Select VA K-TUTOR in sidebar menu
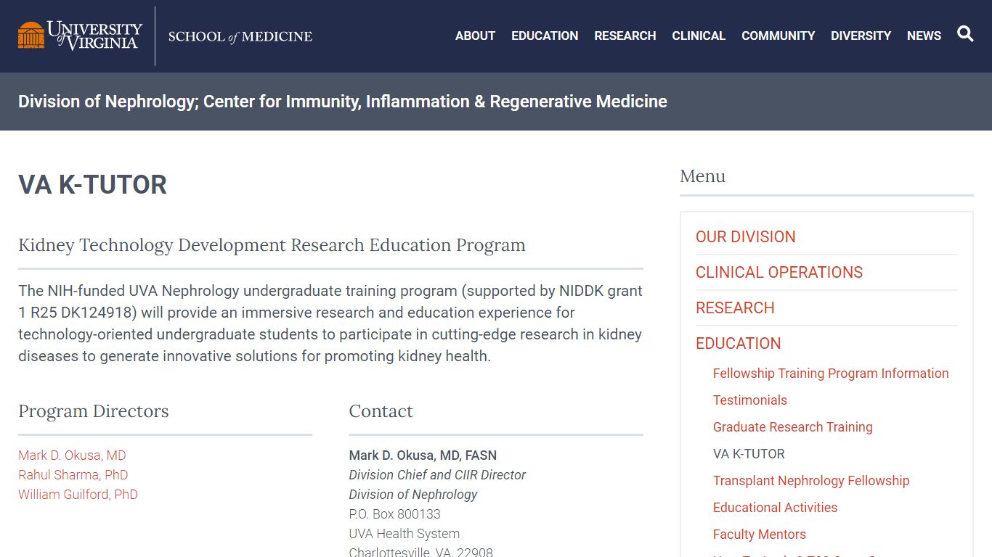 [749, 454]
